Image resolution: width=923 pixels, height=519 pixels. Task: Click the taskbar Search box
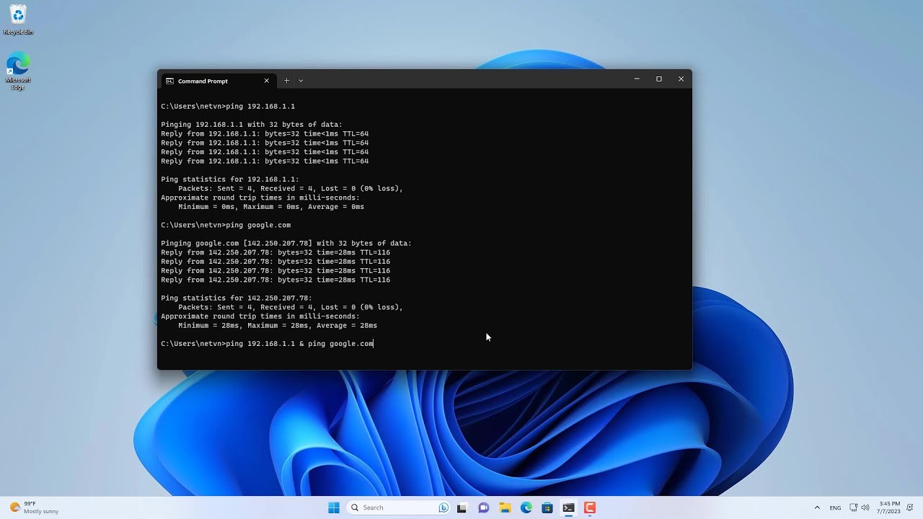pos(398,507)
